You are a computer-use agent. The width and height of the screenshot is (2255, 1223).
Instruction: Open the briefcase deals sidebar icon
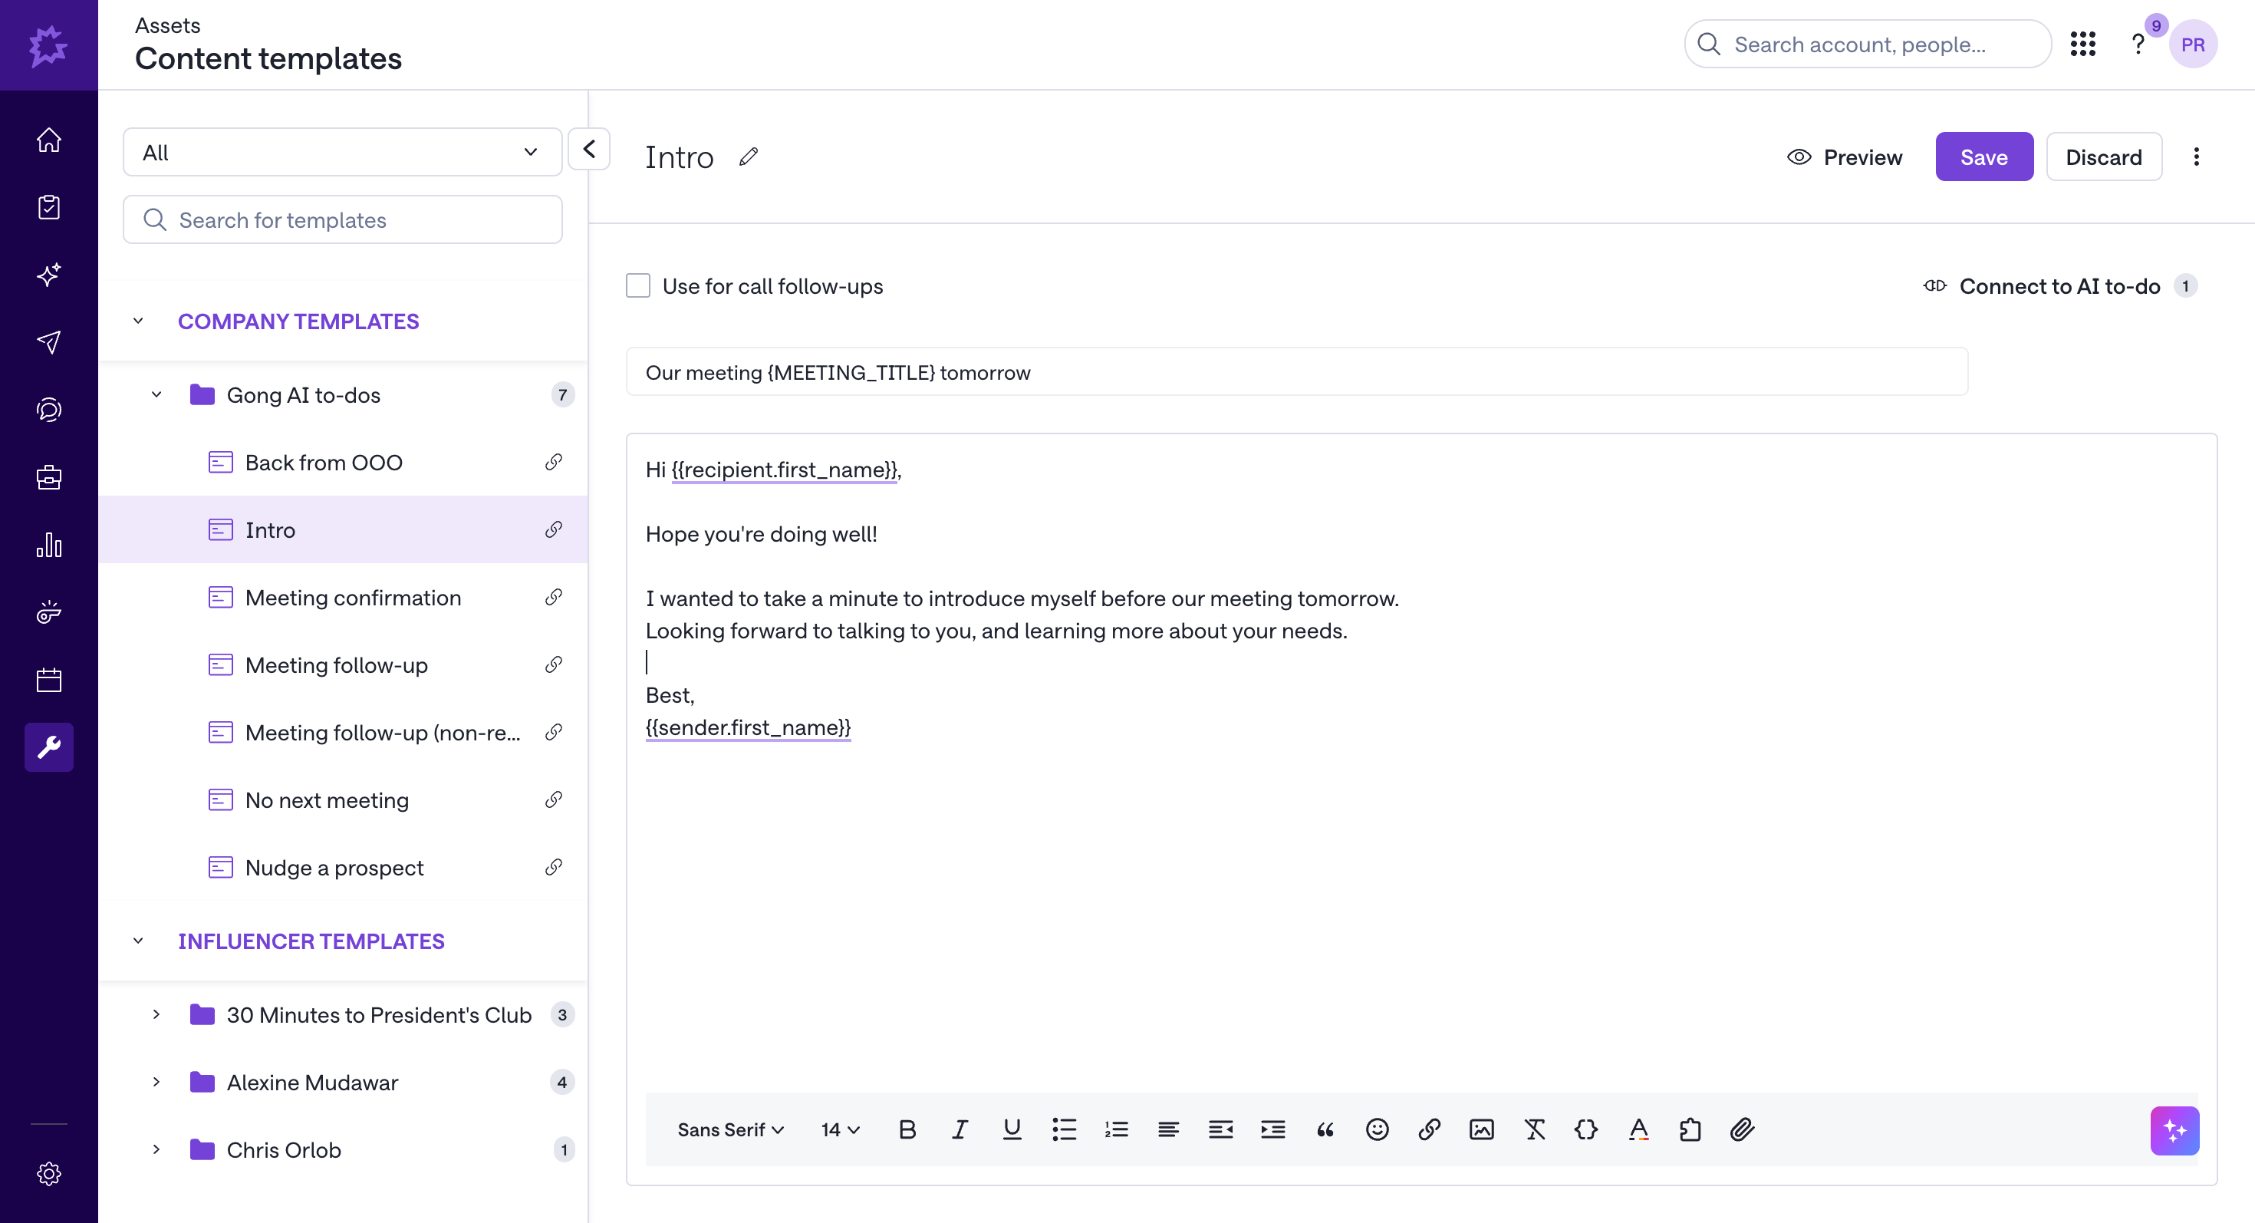coord(49,477)
